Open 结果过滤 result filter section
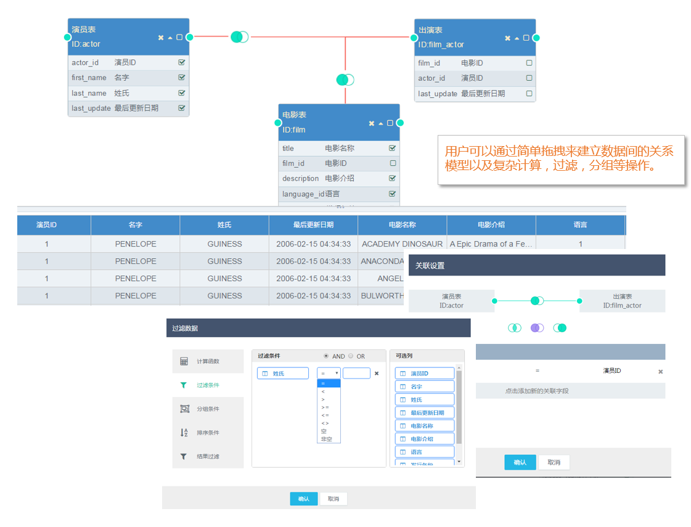The image size is (691, 527). 208,457
